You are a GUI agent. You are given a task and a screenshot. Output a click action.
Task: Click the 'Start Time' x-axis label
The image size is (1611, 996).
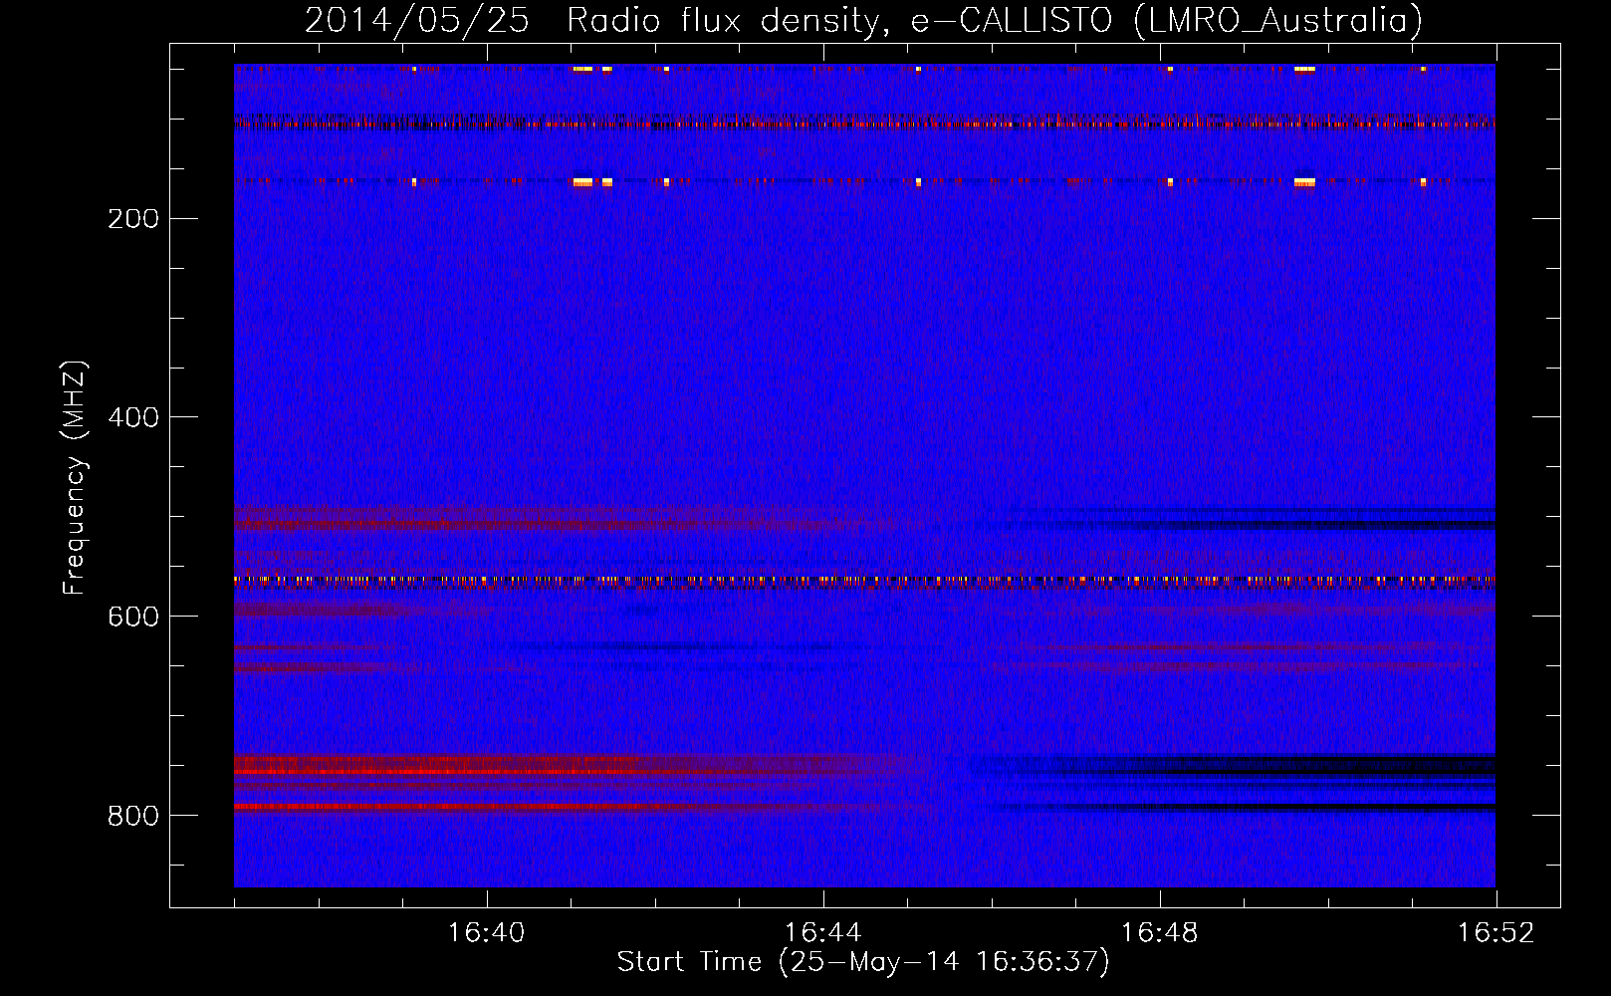click(863, 962)
